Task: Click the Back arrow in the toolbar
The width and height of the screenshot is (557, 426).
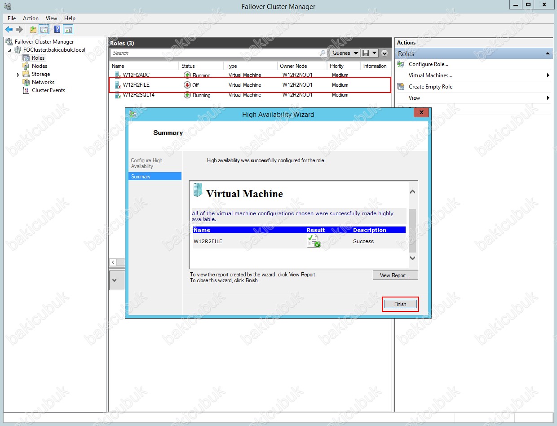Action: point(9,30)
